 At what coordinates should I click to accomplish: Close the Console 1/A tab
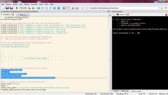pyautogui.click(x=128, y=15)
